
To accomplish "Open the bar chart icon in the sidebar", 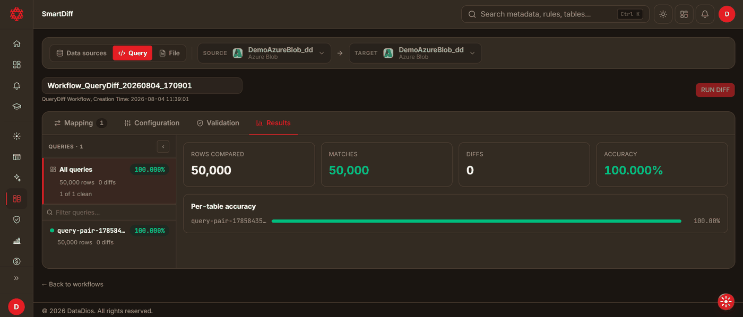I will pos(16,241).
